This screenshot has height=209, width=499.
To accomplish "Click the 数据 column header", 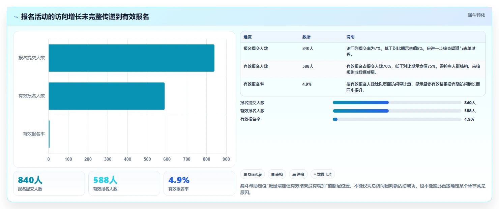I will (306, 37).
